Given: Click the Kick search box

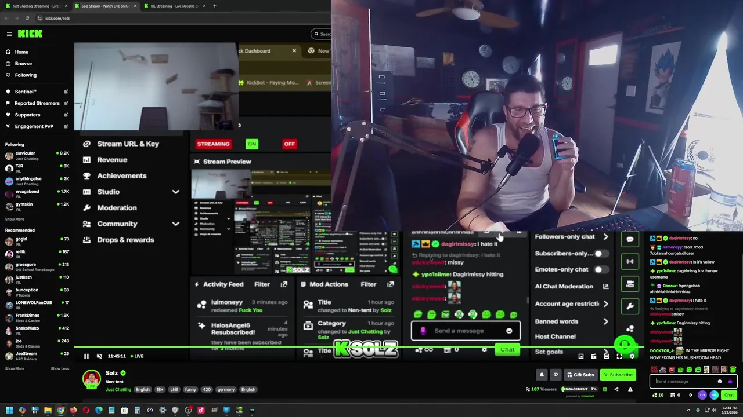Looking at the screenshot, I should 321,34.
